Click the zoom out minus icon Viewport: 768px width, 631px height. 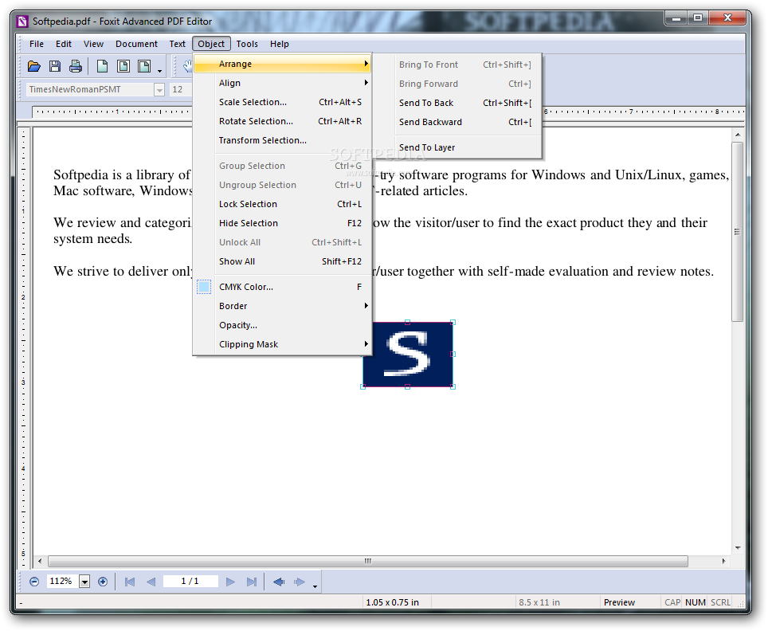(33, 582)
